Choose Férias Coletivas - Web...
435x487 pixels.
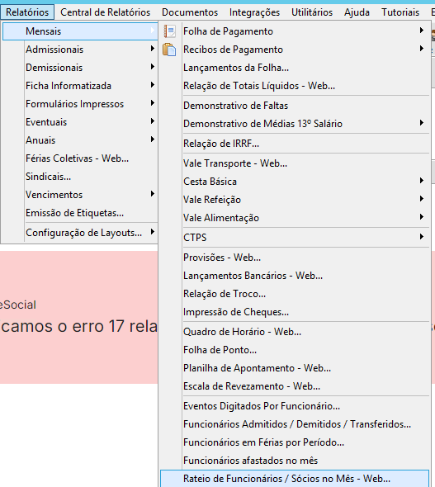point(80,158)
